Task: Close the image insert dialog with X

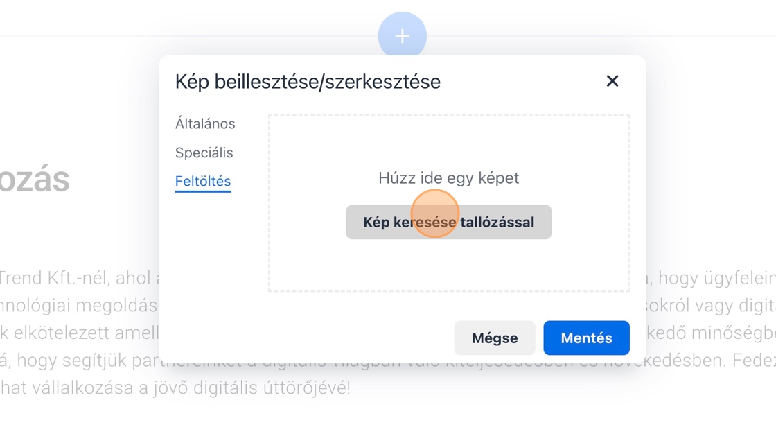Action: coord(612,81)
